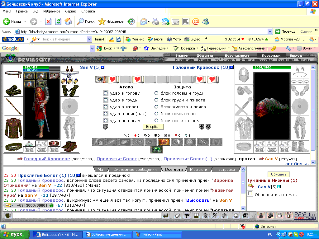Open the Избранное menu in the menu bar
Viewport: 319px width, 239px height.
pyautogui.click(x=52, y=11)
